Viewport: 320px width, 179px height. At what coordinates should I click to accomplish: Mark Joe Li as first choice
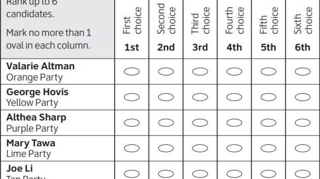tap(132, 173)
